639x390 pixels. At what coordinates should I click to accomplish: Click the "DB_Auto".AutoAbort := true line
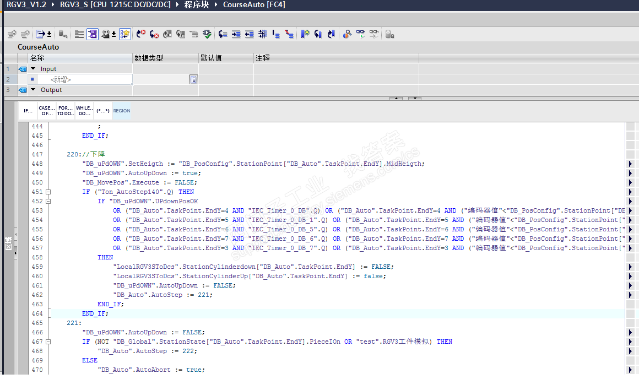151,370
